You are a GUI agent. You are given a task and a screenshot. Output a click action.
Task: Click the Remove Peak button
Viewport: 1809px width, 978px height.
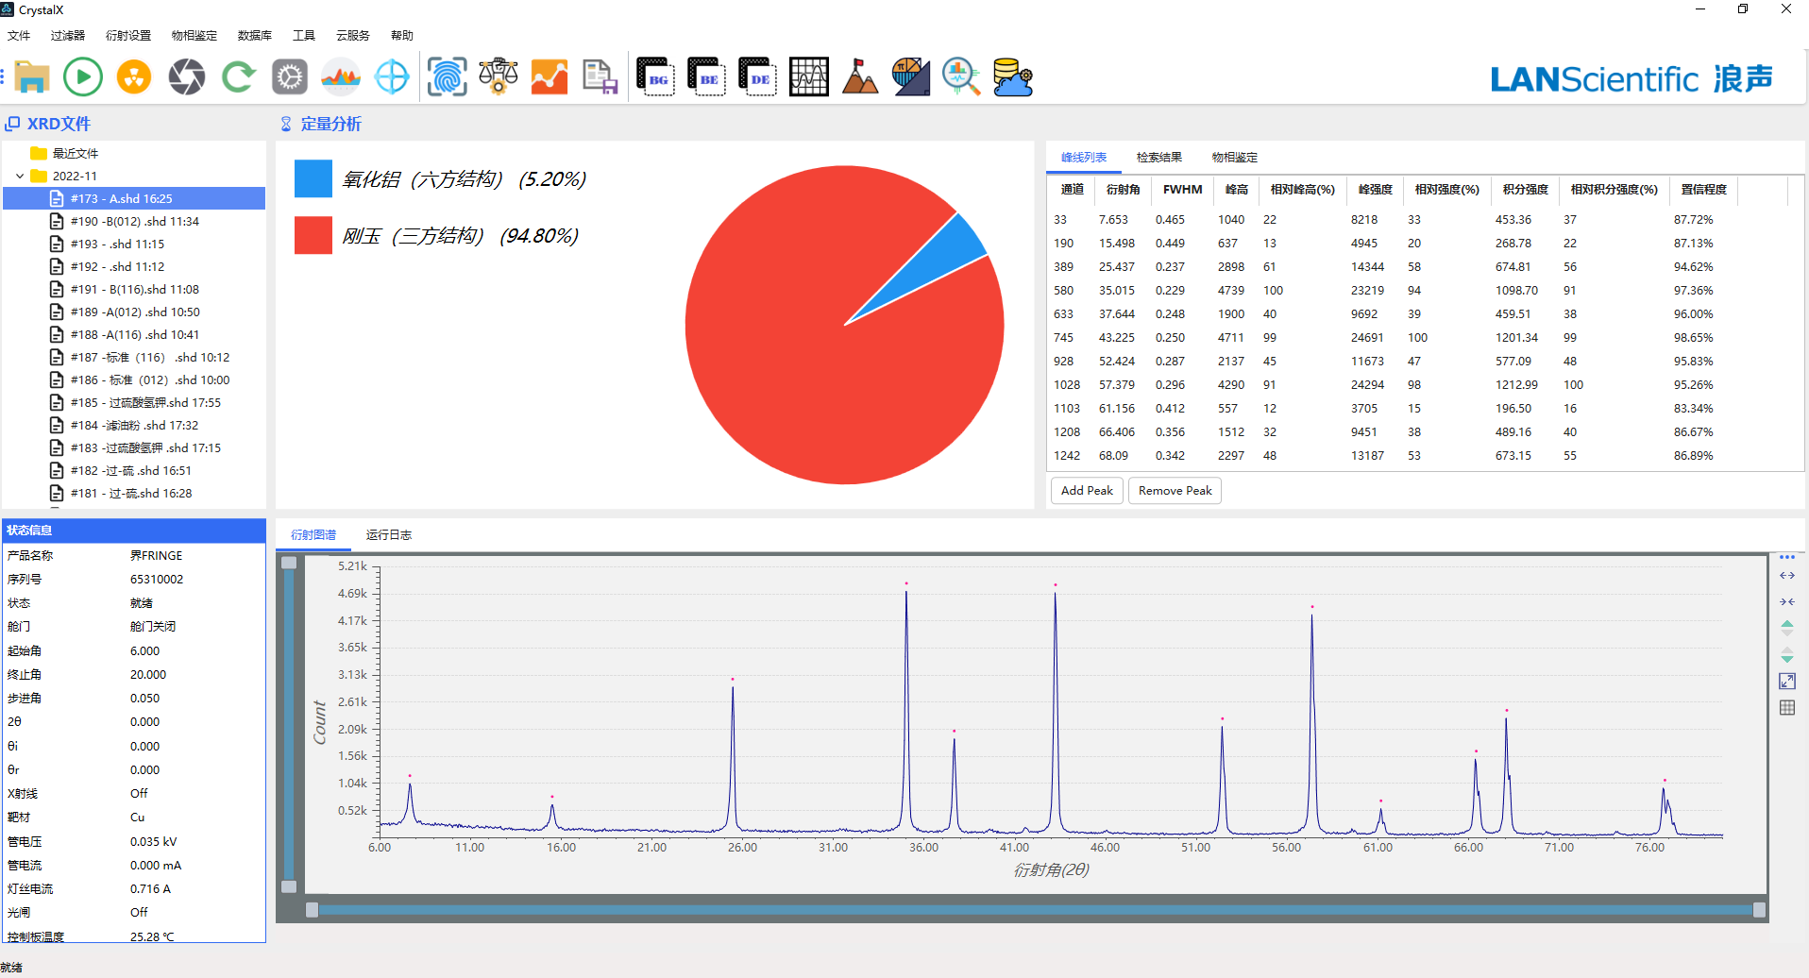(1175, 491)
